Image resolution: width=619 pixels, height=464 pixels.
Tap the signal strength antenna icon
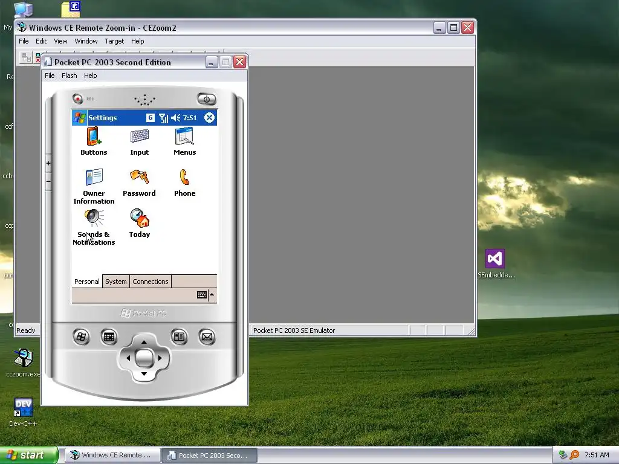(163, 118)
